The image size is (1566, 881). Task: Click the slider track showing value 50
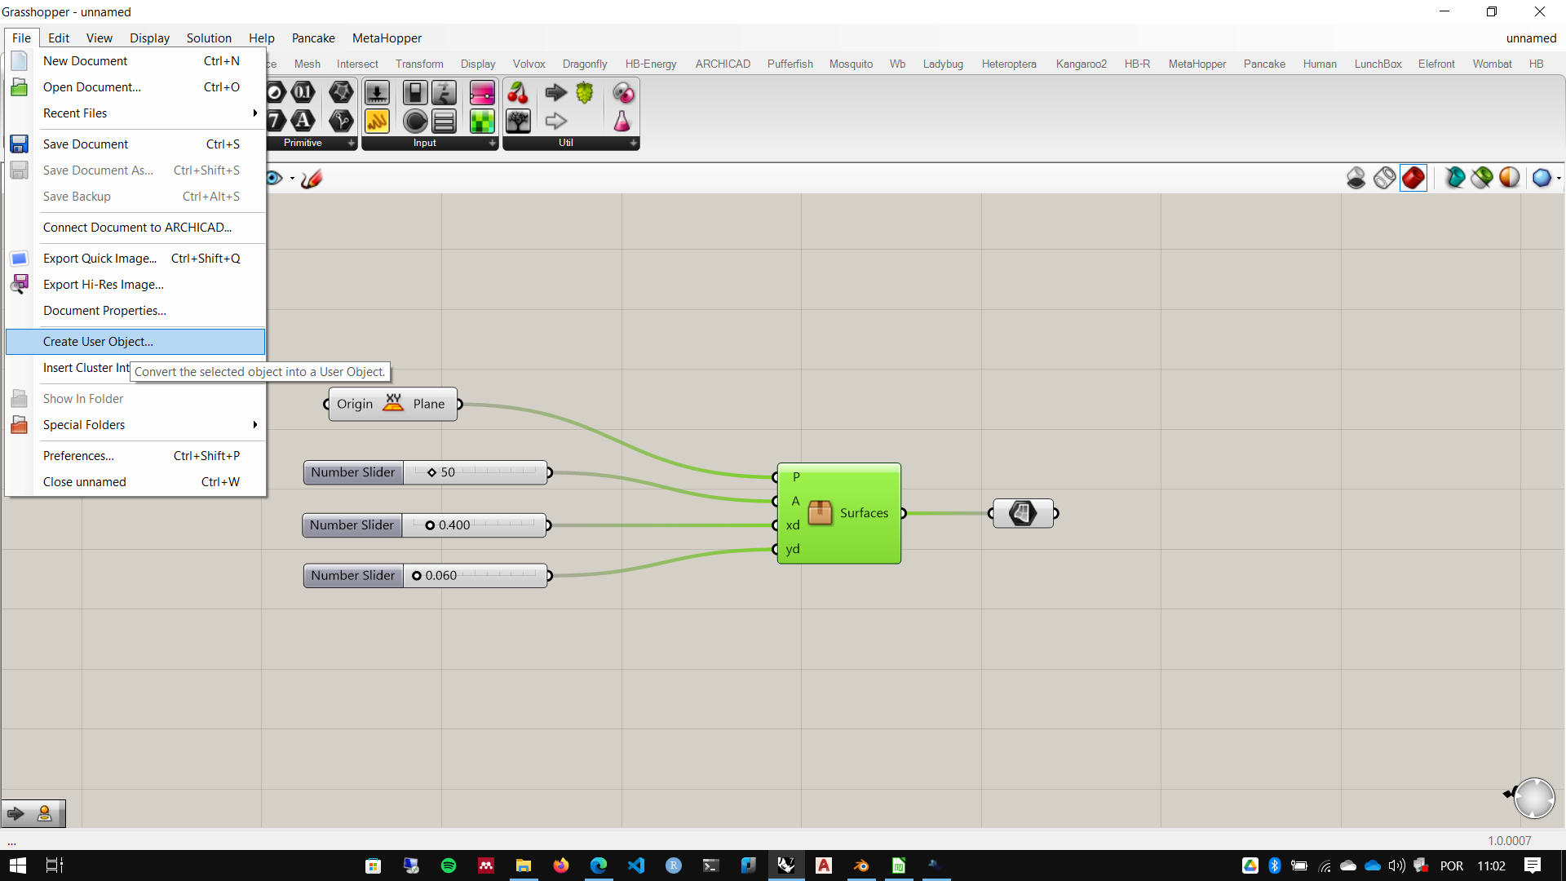475,472
